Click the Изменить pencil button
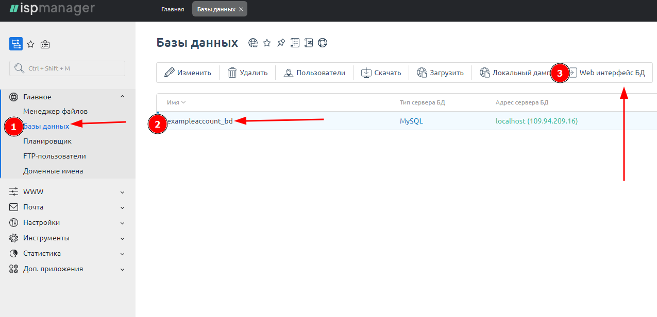 [x=188, y=73]
